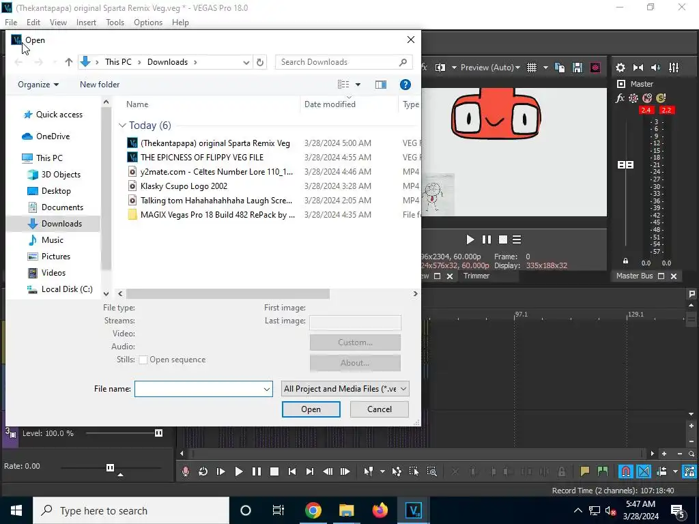Step to previous frame in transport
Viewport: 699px width, 524px height.
point(328,471)
